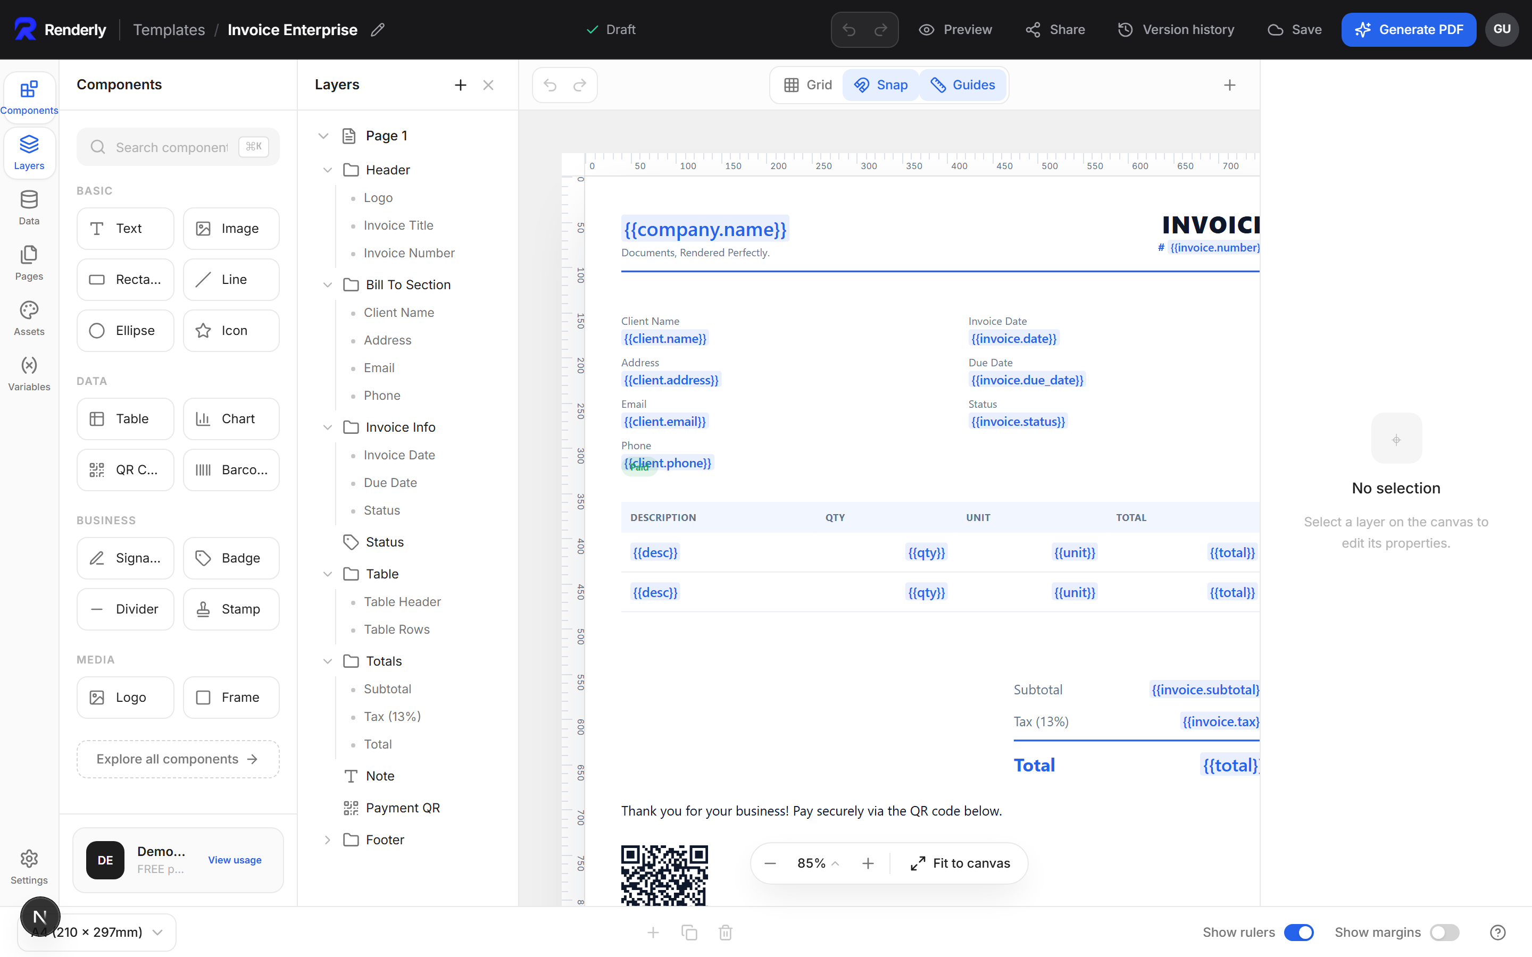The width and height of the screenshot is (1532, 957).
Task: Save the template
Action: (1295, 30)
